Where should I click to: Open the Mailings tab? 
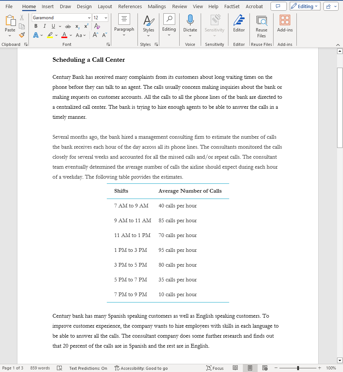[157, 6]
